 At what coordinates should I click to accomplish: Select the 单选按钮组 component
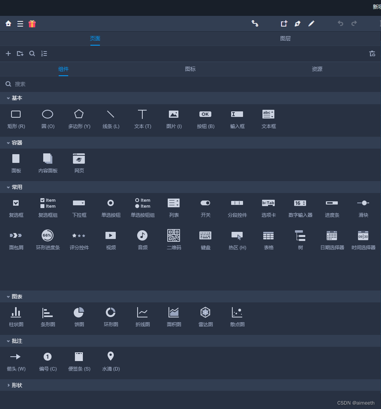[x=142, y=208]
